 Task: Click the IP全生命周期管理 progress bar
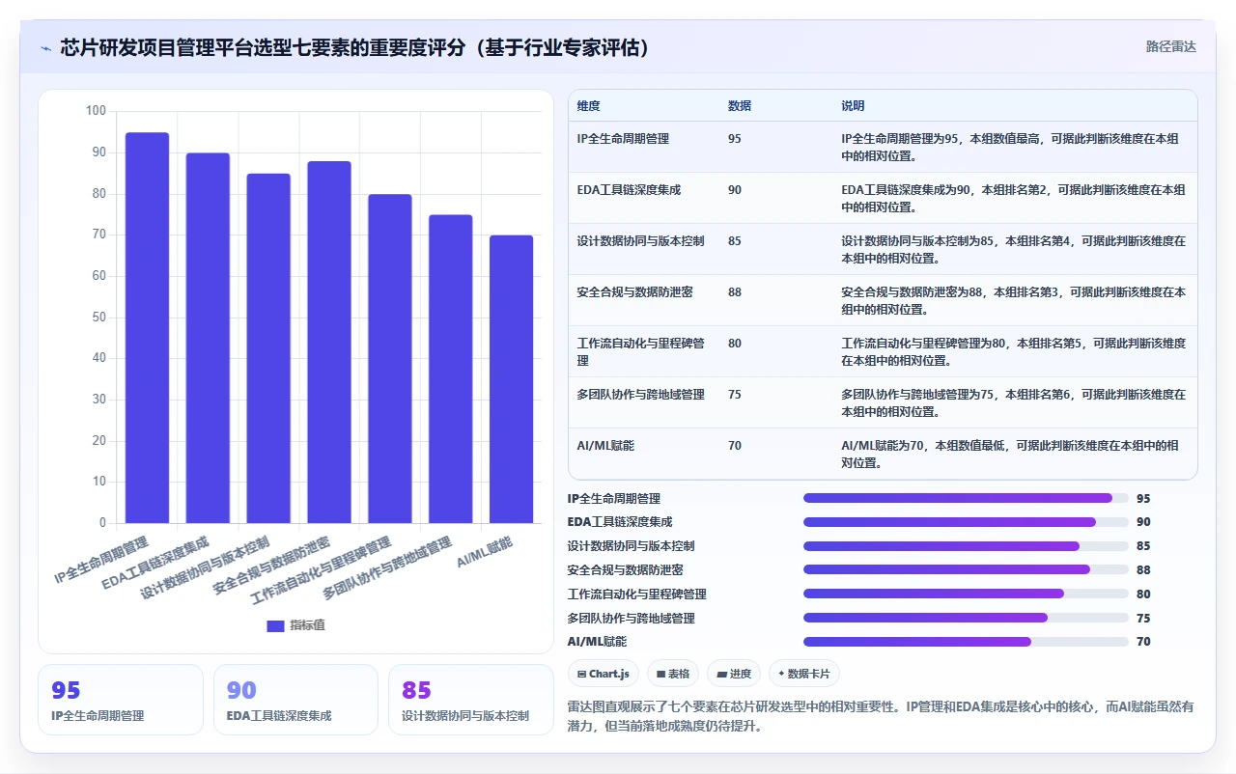point(966,498)
